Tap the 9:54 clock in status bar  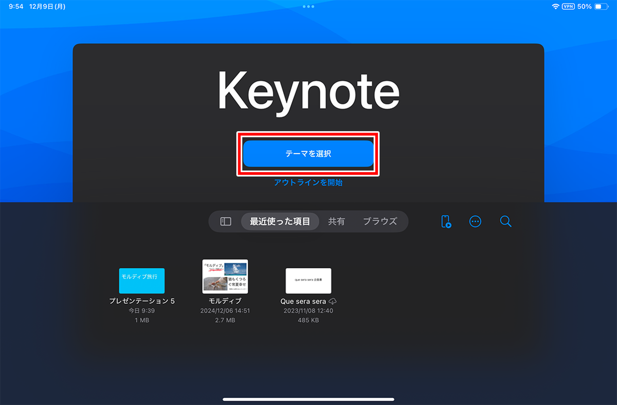[16, 7]
